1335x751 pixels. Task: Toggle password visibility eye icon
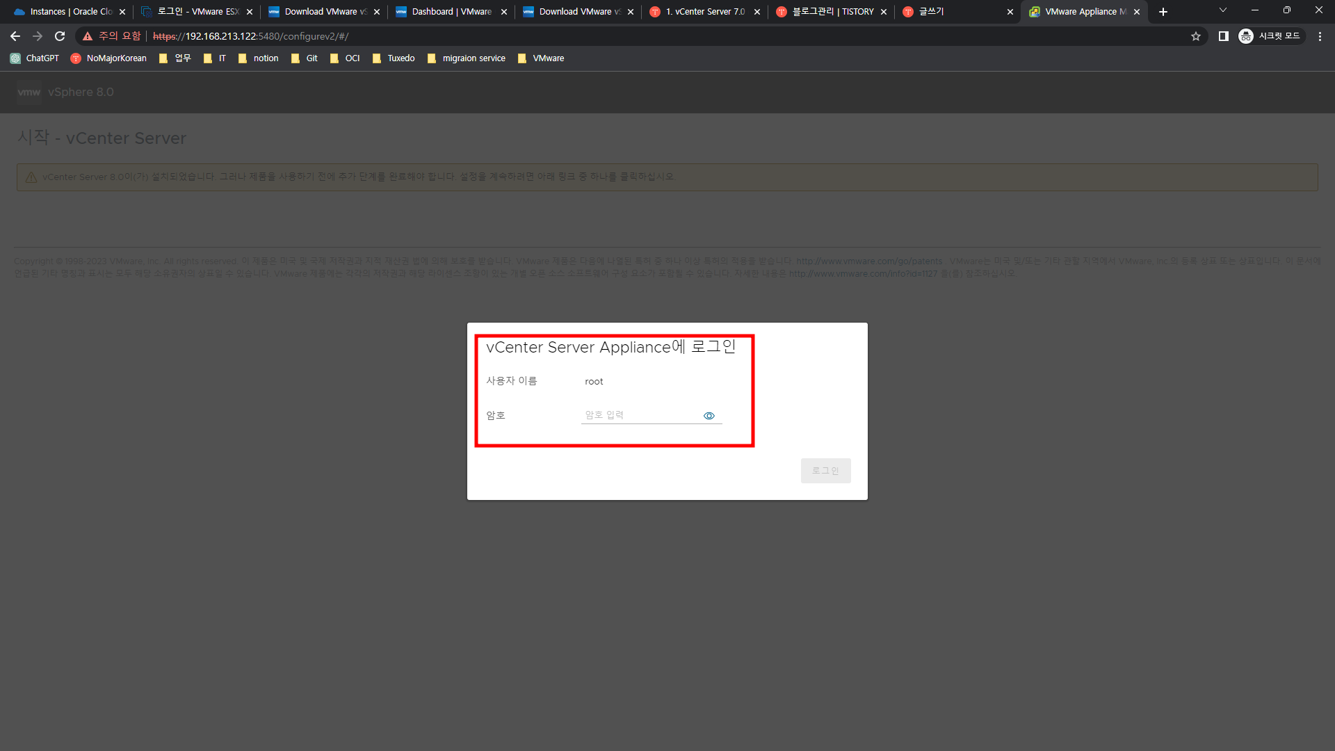tap(709, 416)
